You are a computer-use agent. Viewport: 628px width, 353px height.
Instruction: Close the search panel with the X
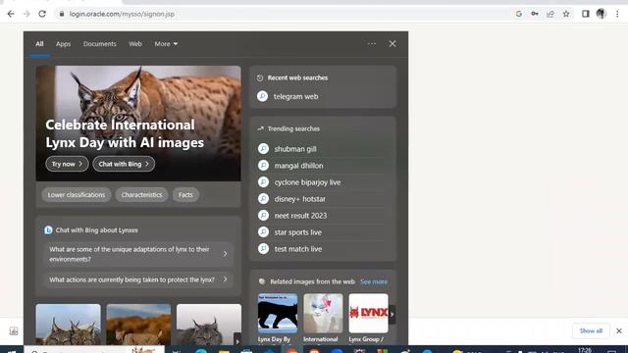(392, 43)
